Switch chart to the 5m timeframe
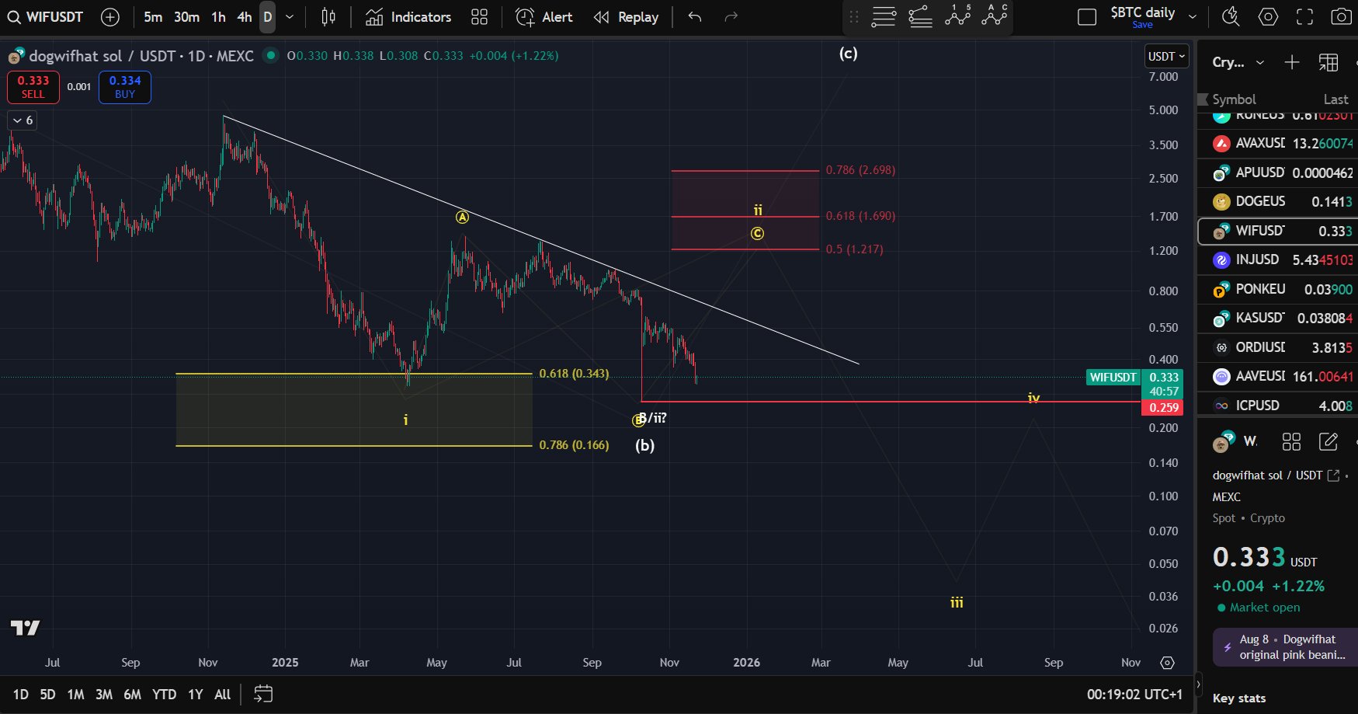Viewport: 1358px width, 714px height. pyautogui.click(x=153, y=17)
